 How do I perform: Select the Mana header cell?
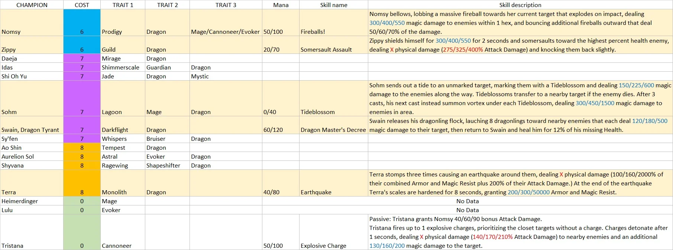[281, 5]
